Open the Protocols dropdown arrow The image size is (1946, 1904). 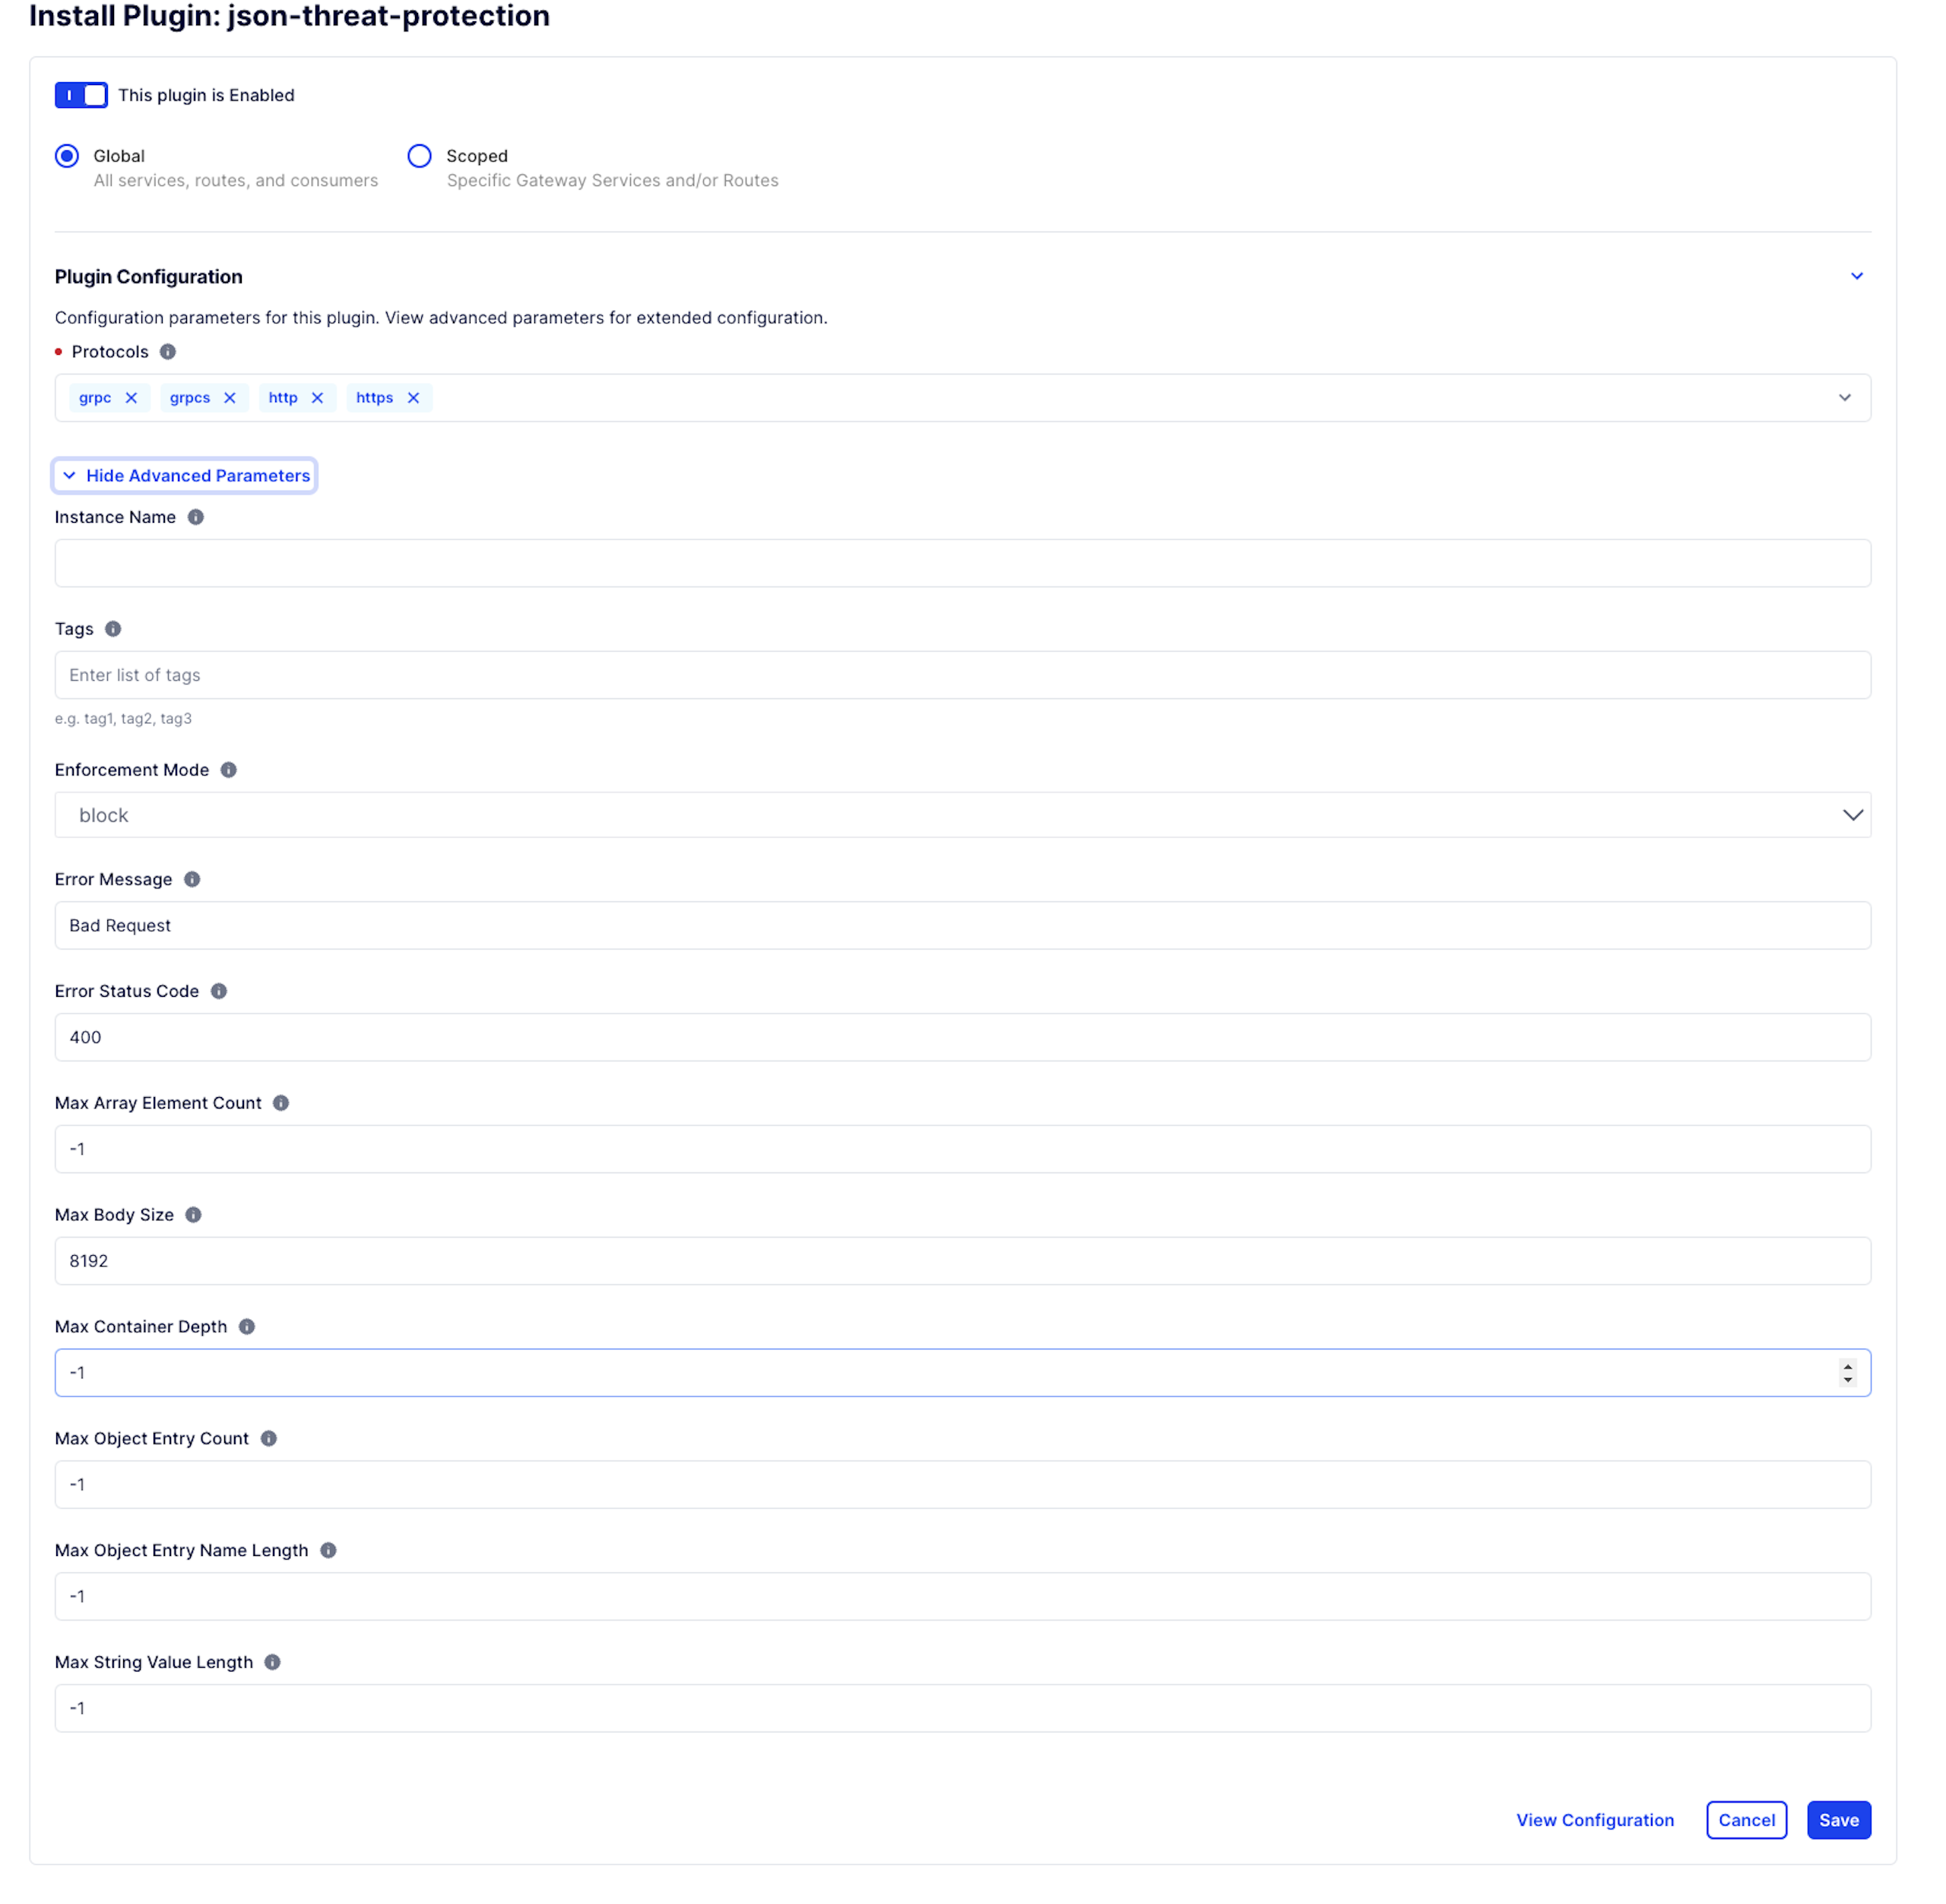1845,398
